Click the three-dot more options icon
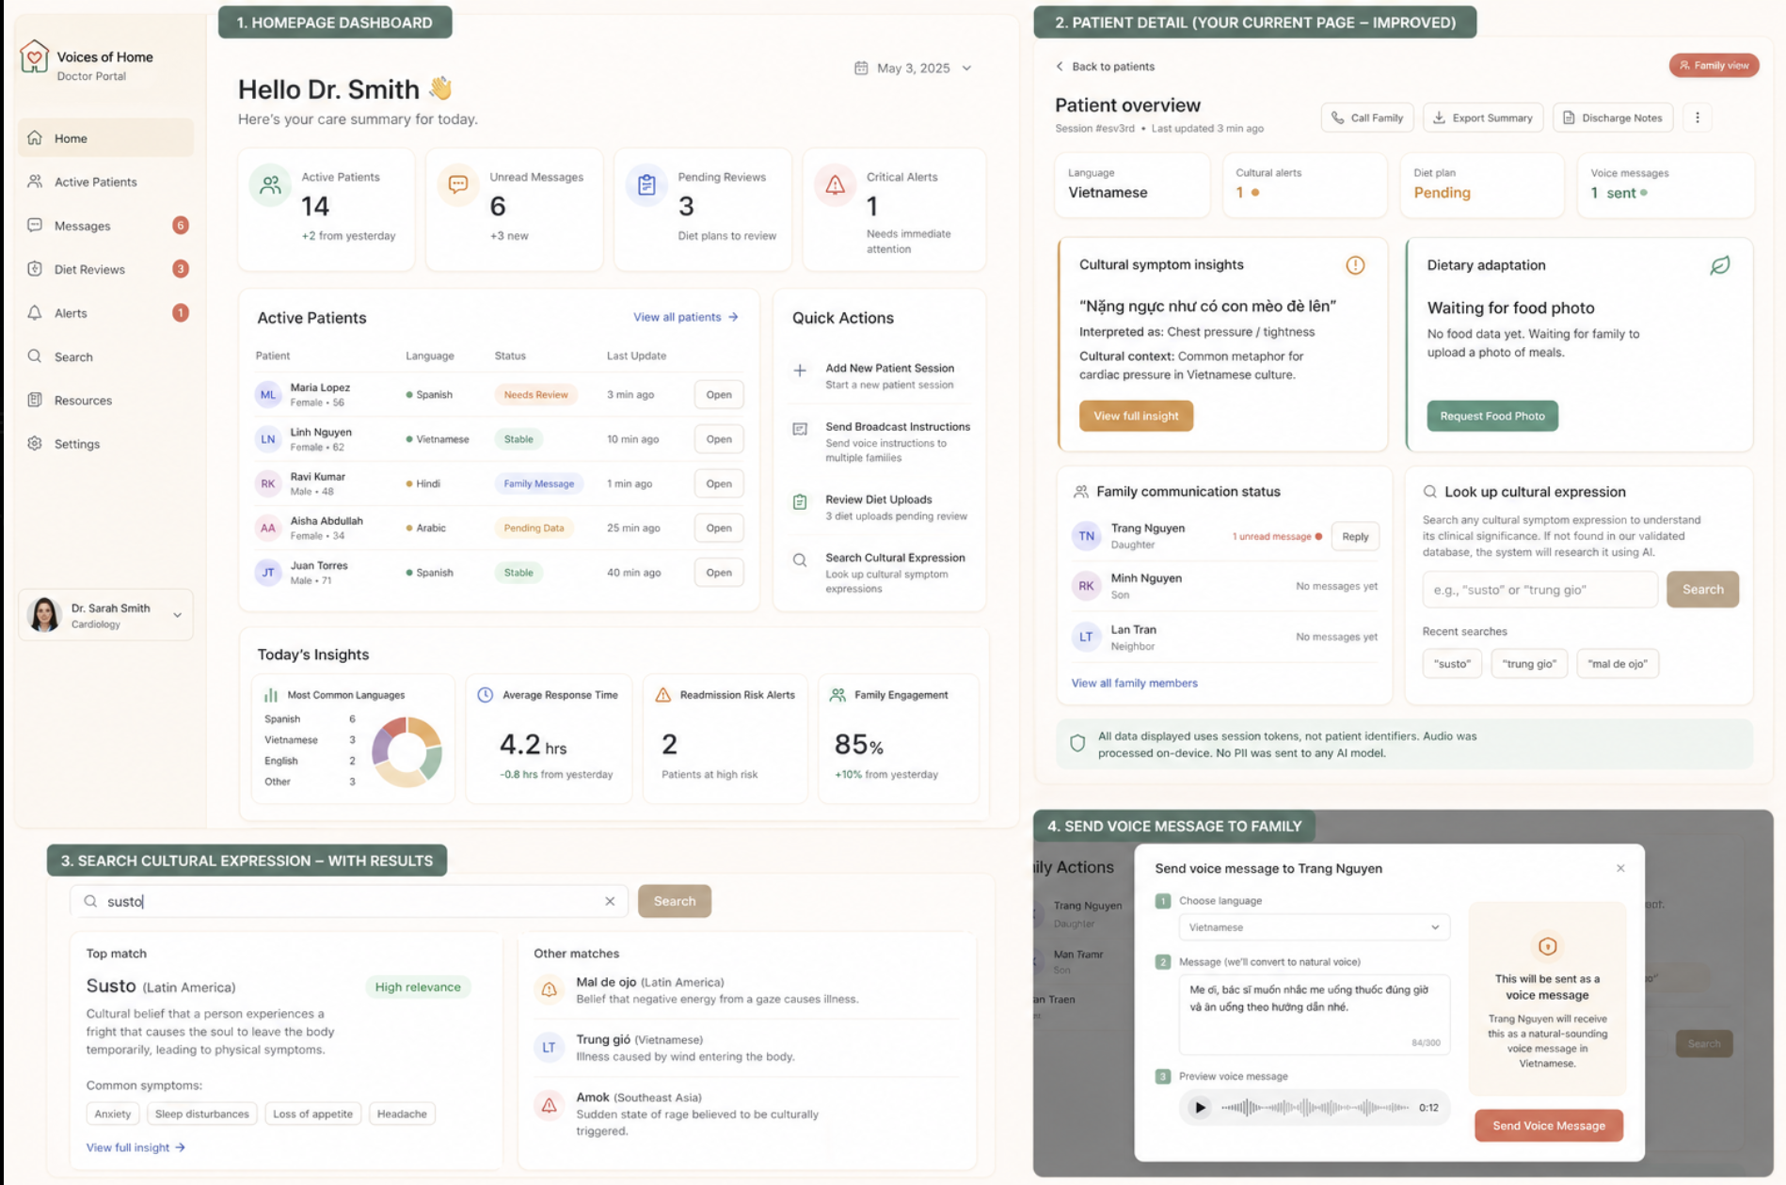This screenshot has width=1786, height=1185. tap(1698, 118)
